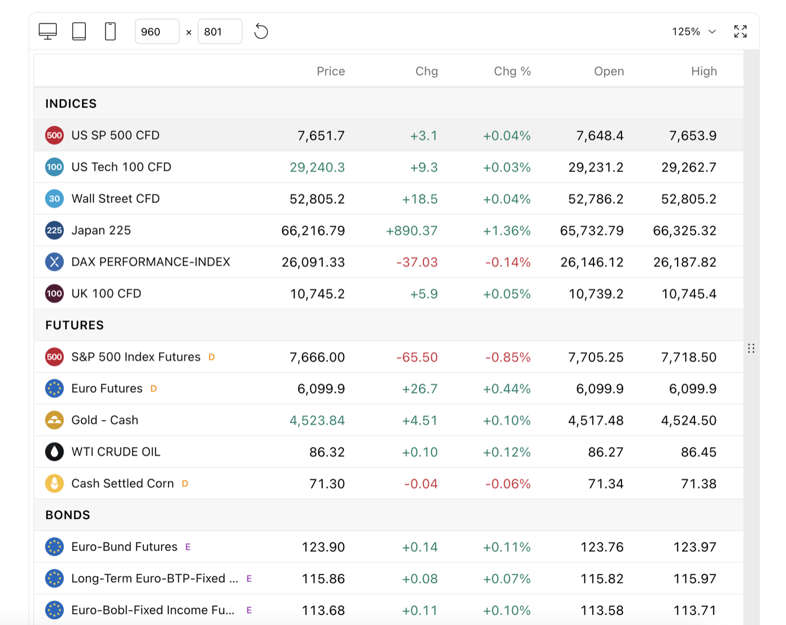Grab the preview resize handle dots
786x625 pixels.
click(x=751, y=348)
